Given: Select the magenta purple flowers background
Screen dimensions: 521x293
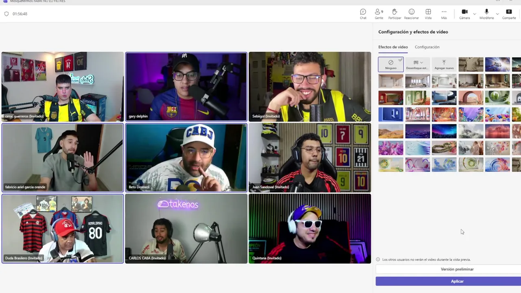Looking at the screenshot, I should [391, 148].
